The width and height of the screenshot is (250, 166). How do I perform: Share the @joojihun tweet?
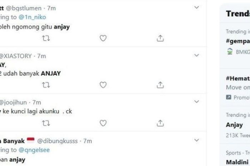point(160,123)
